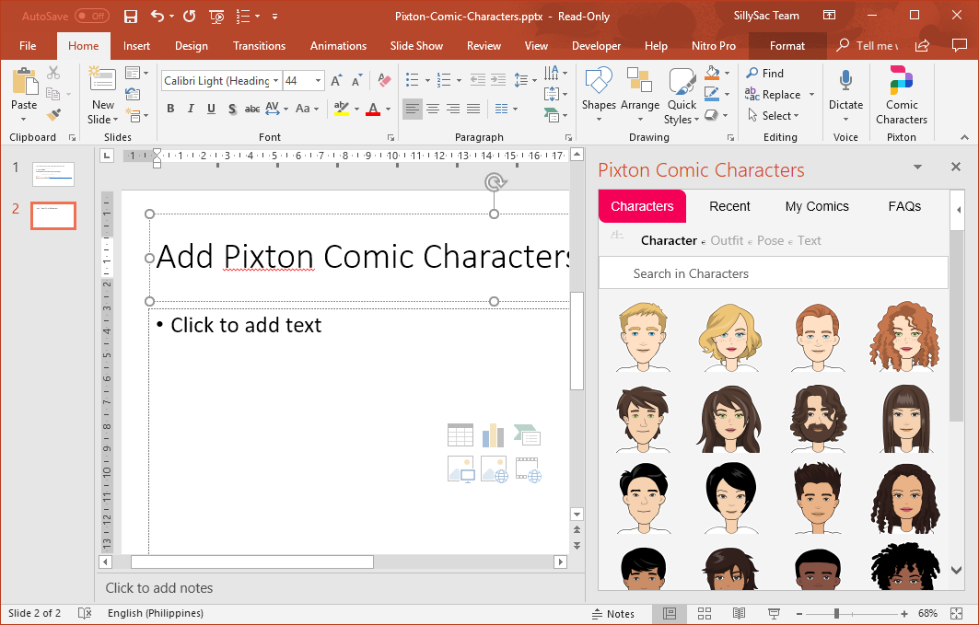The image size is (979, 625).
Task: Click the zoom slider in status bar
Action: 836,613
